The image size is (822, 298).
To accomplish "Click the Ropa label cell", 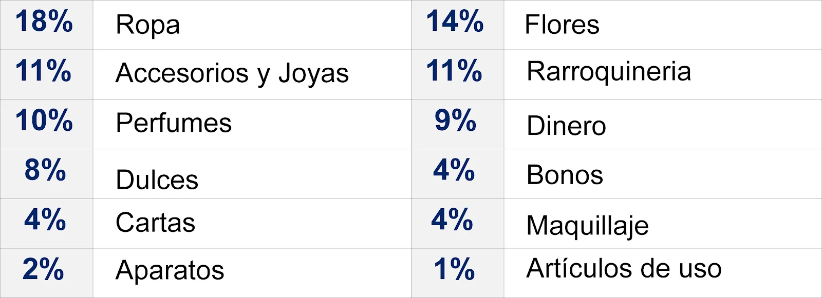I will click(252, 25).
